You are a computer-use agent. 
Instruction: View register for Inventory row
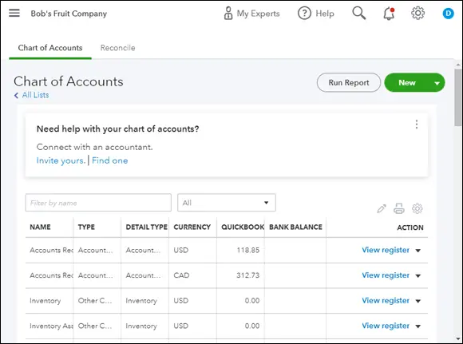(386, 301)
